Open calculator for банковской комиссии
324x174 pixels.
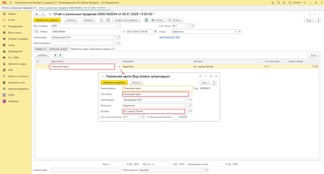[x=185, y=117]
